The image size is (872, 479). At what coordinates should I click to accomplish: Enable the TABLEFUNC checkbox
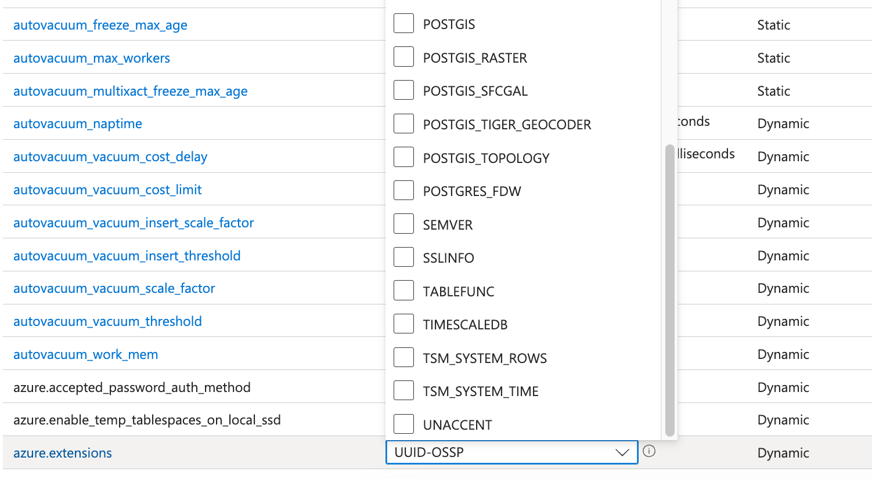point(403,291)
